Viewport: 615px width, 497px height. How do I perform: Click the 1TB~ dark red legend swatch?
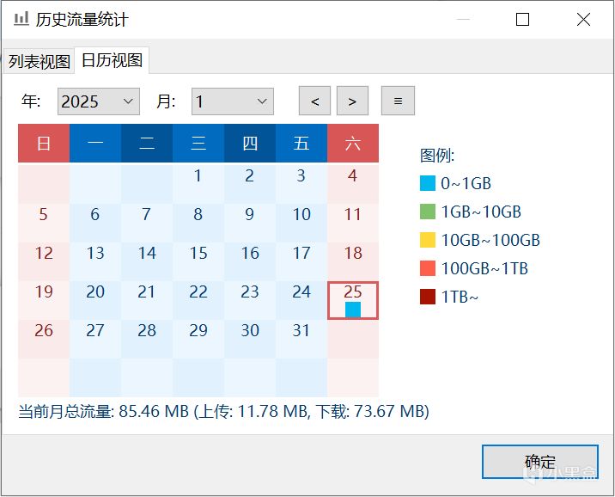[x=428, y=297]
